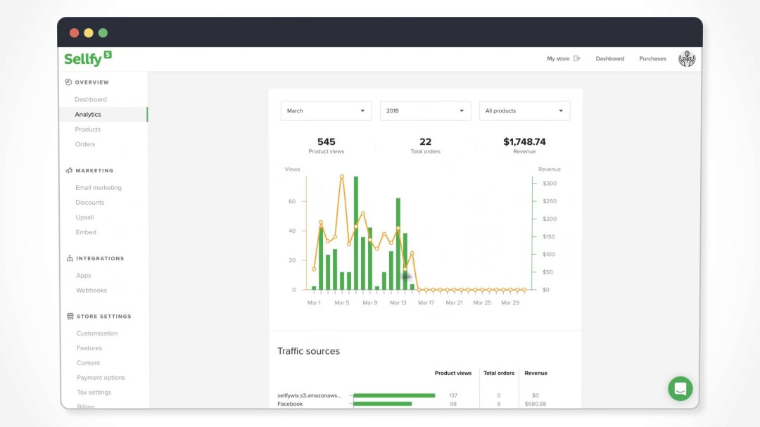Click the profile avatar icon
The image size is (760, 427).
pos(686,58)
